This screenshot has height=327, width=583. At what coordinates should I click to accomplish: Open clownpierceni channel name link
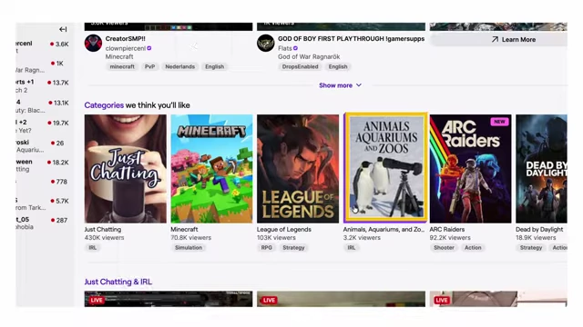pyautogui.click(x=126, y=48)
